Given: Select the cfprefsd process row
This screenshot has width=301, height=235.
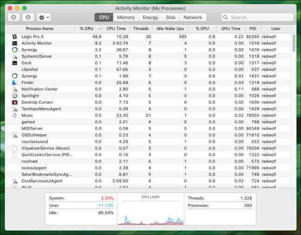Looking at the screenshot, I should click(149, 70).
